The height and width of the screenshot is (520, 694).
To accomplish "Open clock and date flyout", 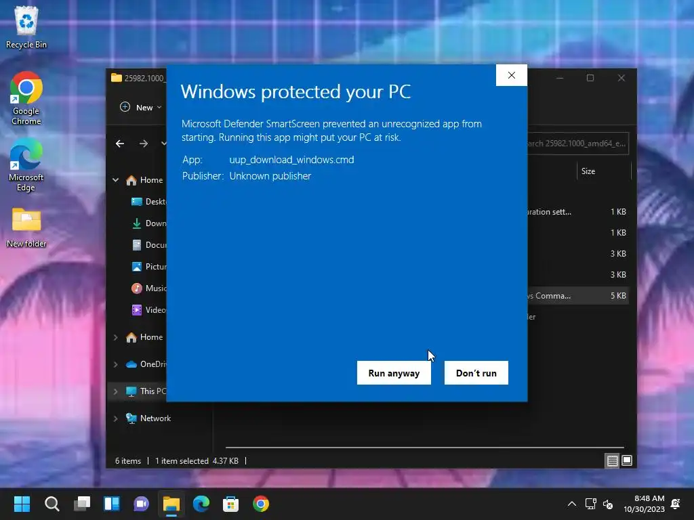I will tap(644, 504).
